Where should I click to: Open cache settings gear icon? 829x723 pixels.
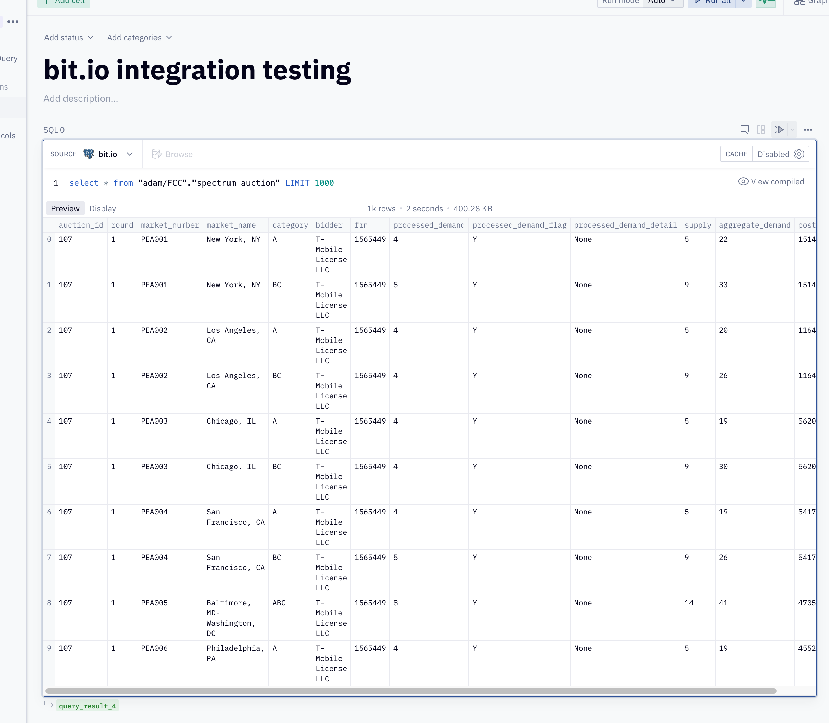tap(799, 154)
